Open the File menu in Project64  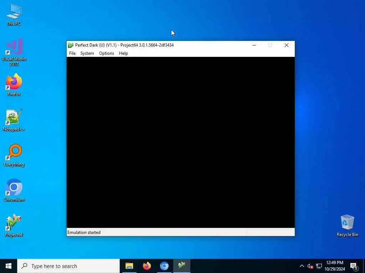(72, 53)
